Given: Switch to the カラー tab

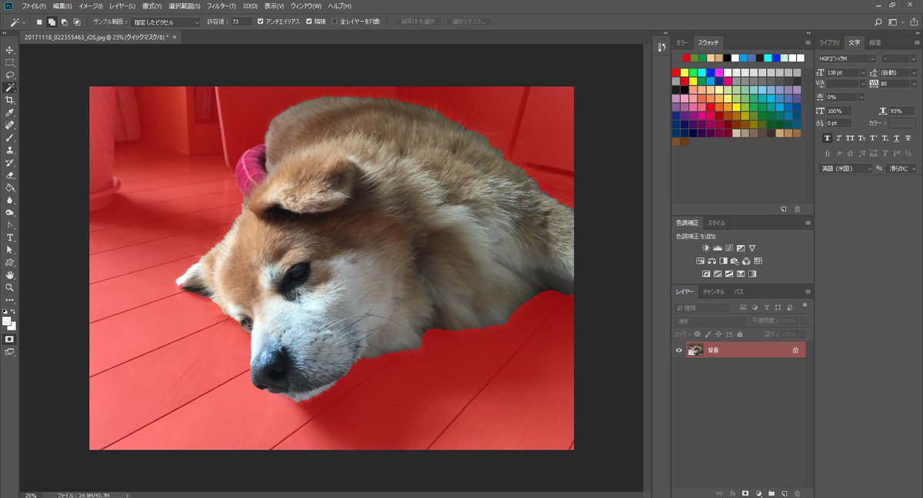Looking at the screenshot, I should [681, 43].
